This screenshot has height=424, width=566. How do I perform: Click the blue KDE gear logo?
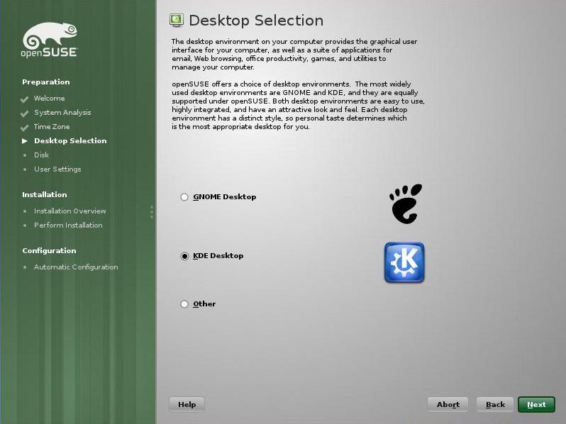pyautogui.click(x=404, y=262)
